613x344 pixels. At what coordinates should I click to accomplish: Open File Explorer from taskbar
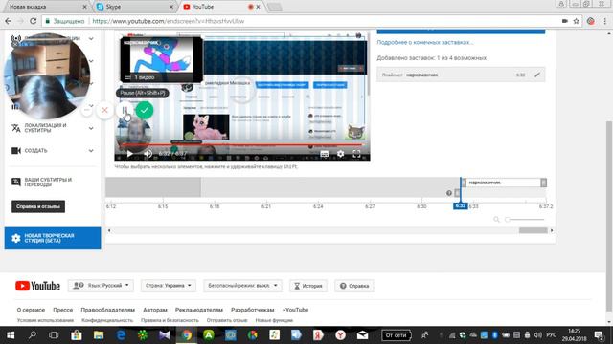click(x=99, y=335)
